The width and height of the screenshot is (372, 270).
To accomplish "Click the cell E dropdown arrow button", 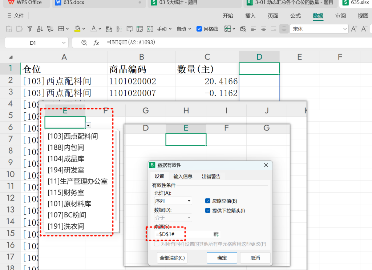I will (88, 125).
